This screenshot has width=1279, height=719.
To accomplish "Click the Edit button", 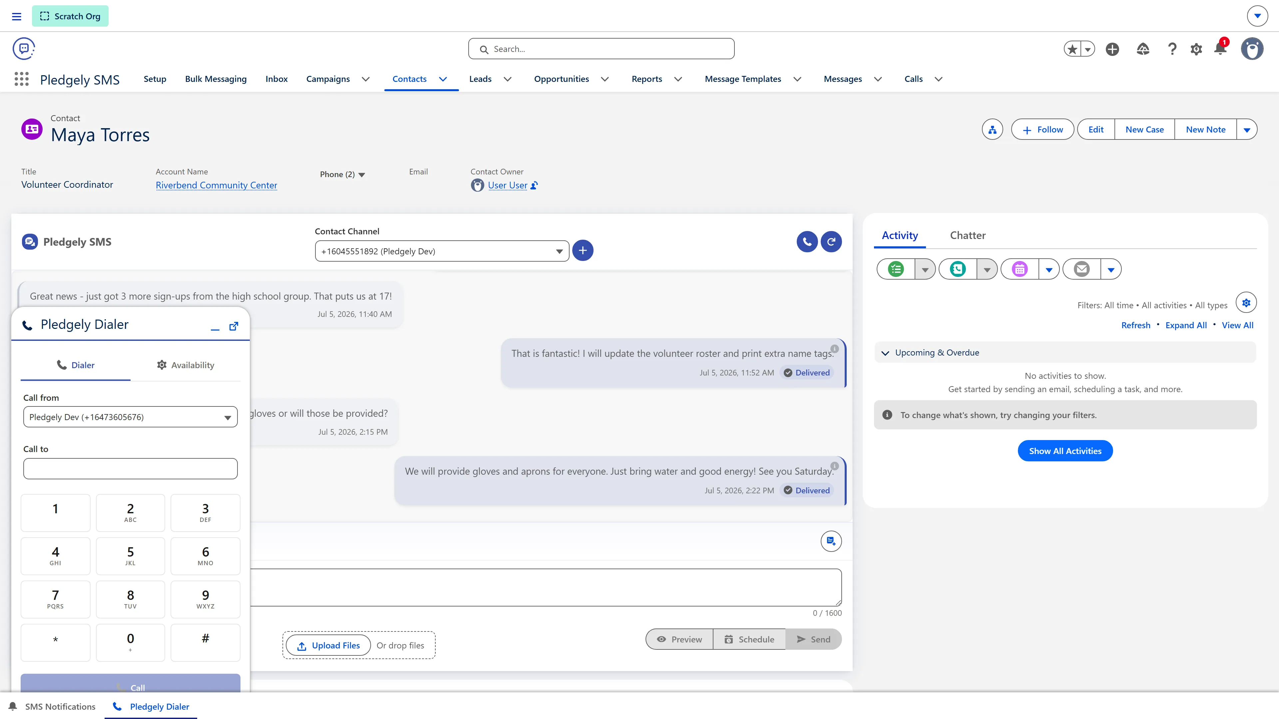I will point(1096,129).
